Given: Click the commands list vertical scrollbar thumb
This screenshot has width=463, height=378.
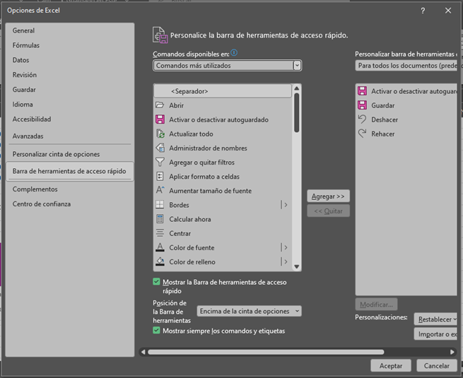Looking at the screenshot, I should coord(297,113).
